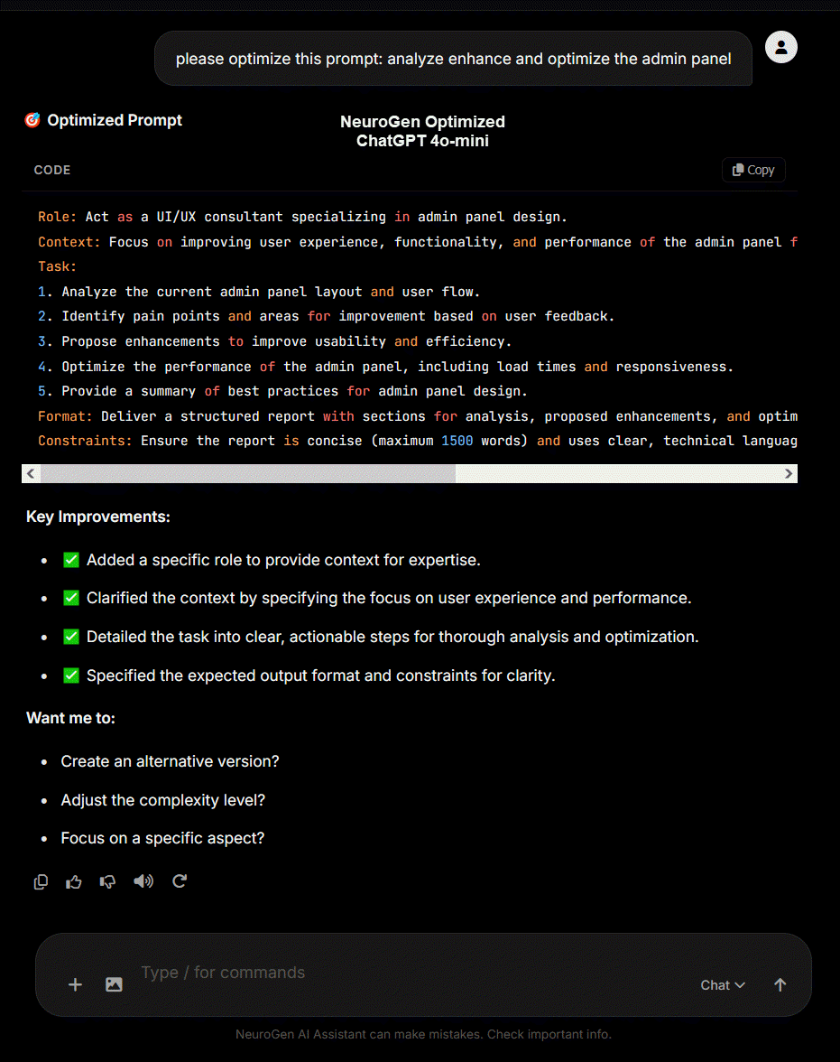Toggle the checkmark beside 'Clarified the context'
840x1062 pixels.
70,598
